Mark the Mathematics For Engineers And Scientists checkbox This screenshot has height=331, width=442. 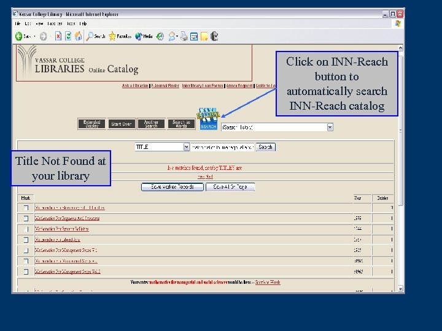26,218
